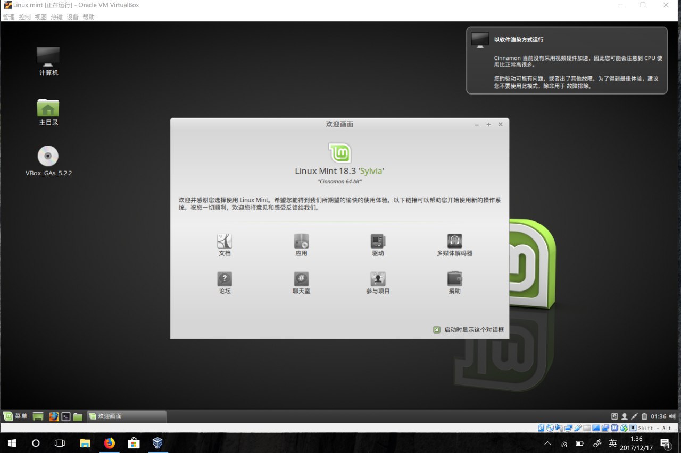
Task: Select the 欢迎画面 window in Mint taskbar
Action: coord(126,416)
